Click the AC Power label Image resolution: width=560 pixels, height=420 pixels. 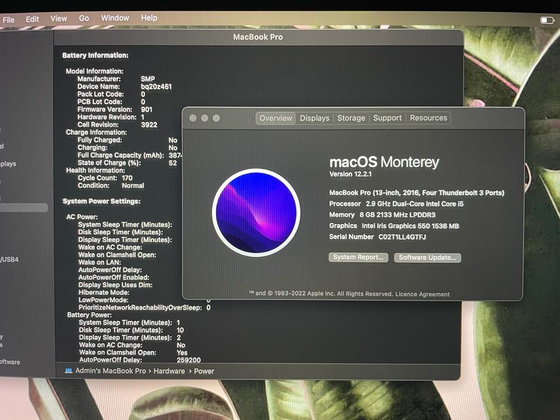82,217
